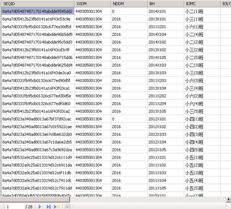The height and width of the screenshot is (209, 231).
Task: Click class name cell 小二(1)班
Action: [x=202, y=11]
